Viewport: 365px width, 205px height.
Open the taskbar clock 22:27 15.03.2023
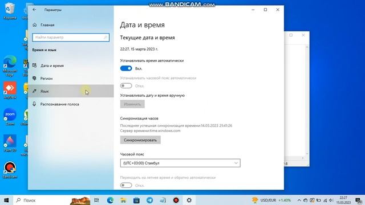[x=343, y=200]
